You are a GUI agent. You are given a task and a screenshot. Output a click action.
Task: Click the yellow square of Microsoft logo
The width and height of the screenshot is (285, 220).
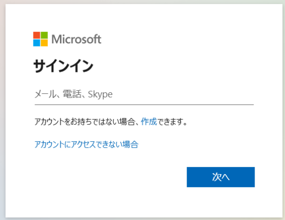(44, 43)
